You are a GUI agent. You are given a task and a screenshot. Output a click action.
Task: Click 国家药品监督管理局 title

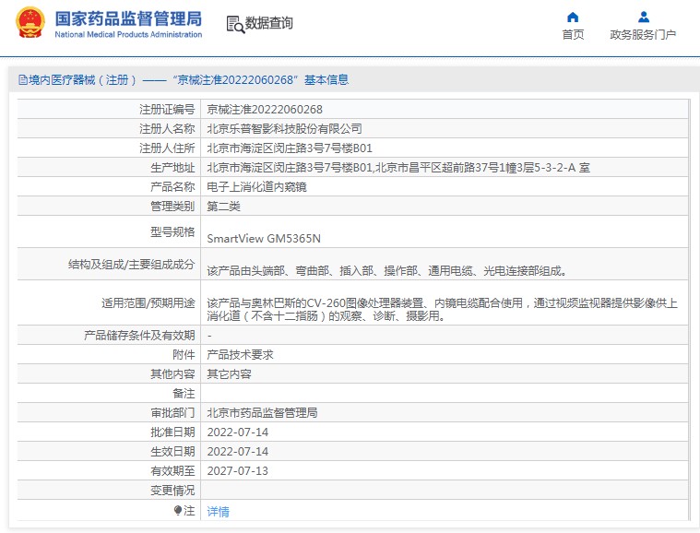[x=128, y=18]
